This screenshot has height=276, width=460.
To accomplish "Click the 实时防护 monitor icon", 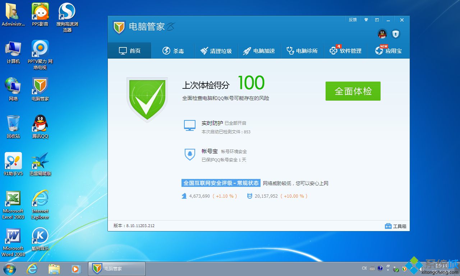I will [x=189, y=125].
